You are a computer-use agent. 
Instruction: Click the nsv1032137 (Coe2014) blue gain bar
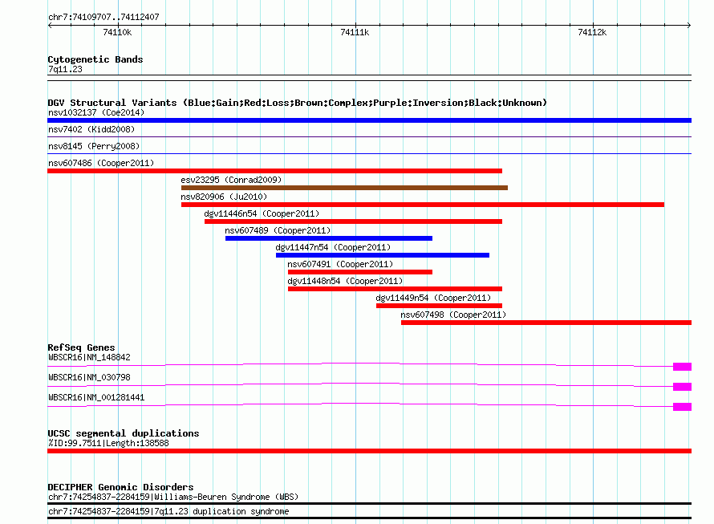(369, 120)
